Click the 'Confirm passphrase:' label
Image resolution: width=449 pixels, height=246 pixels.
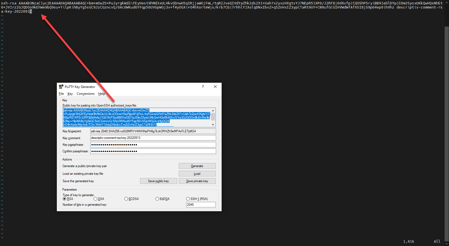pyautogui.click(x=75, y=151)
